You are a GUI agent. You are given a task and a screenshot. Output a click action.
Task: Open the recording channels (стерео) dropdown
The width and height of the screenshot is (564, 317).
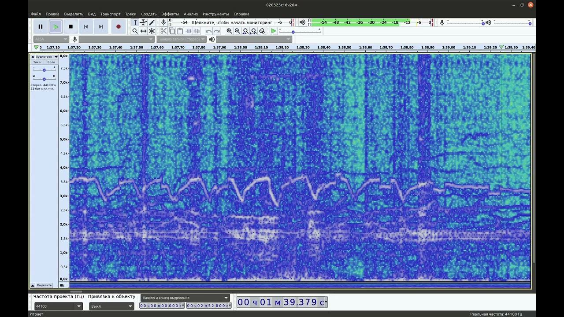[182, 39]
